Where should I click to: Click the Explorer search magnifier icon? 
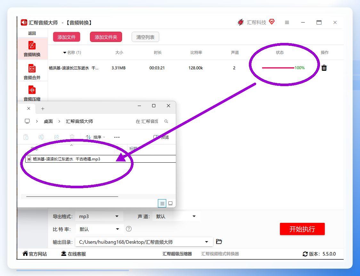pos(166,121)
